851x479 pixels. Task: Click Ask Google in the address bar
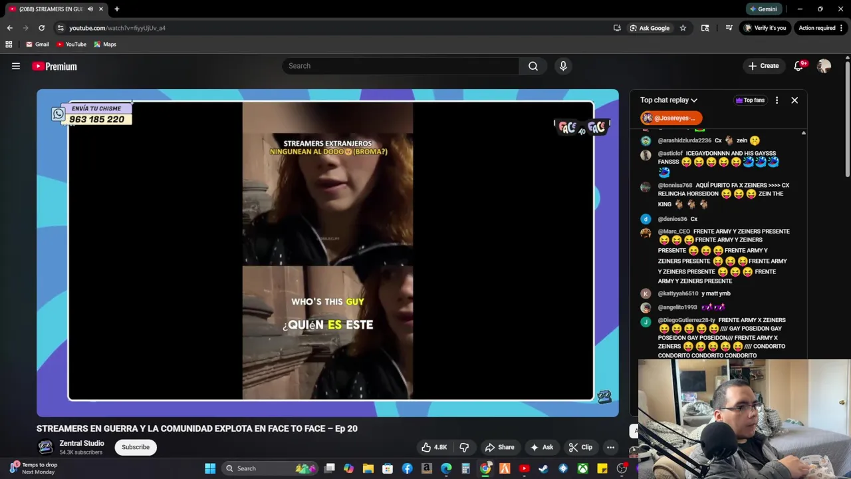(650, 28)
